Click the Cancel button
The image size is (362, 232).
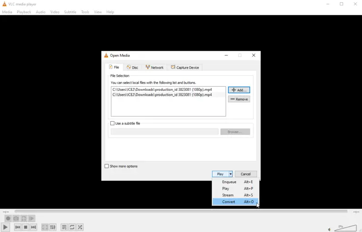point(246,174)
